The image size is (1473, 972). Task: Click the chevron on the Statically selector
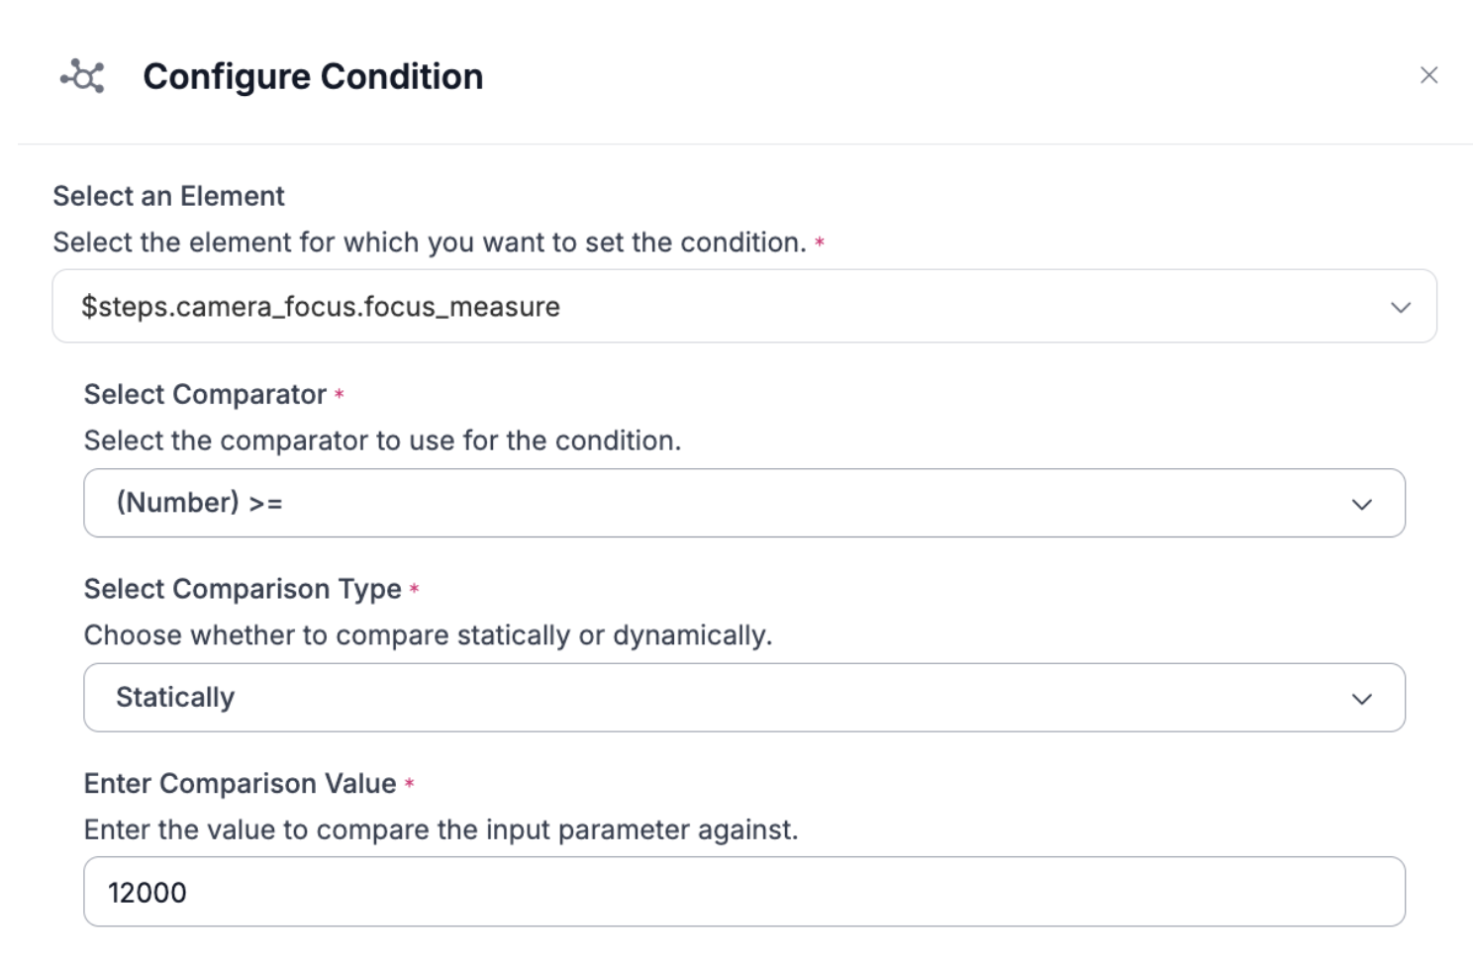tap(1362, 699)
